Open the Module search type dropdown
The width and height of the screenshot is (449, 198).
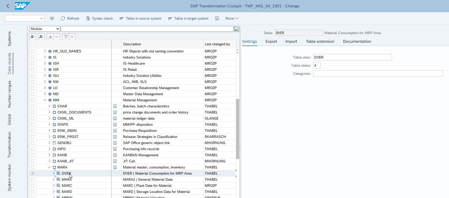(45, 29)
